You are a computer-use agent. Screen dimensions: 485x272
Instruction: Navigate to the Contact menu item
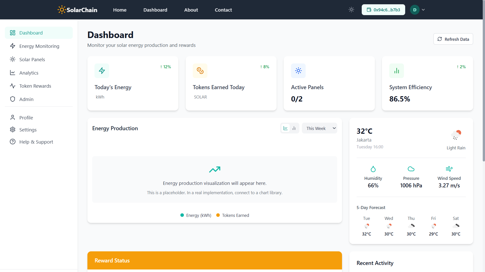(x=223, y=10)
